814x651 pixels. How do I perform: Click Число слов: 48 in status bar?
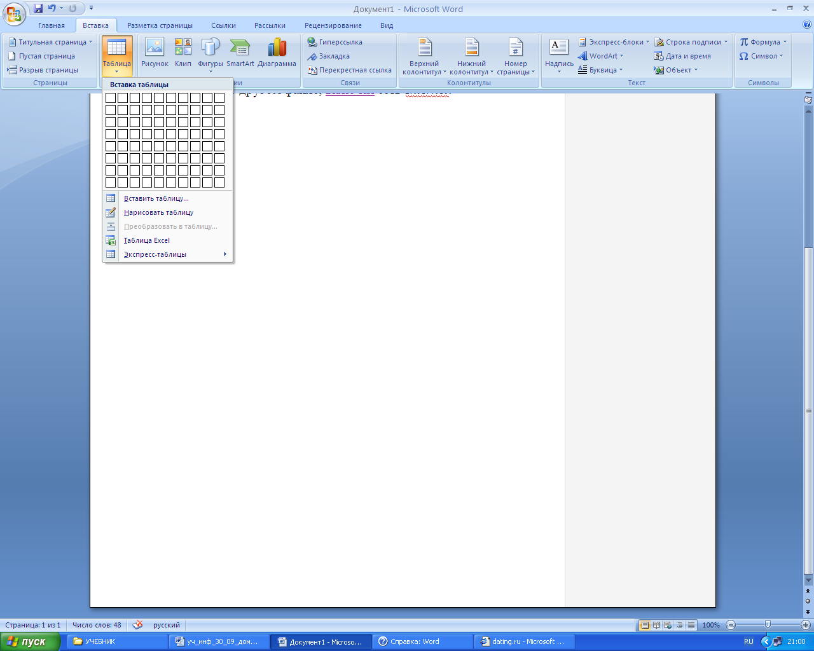coord(97,625)
